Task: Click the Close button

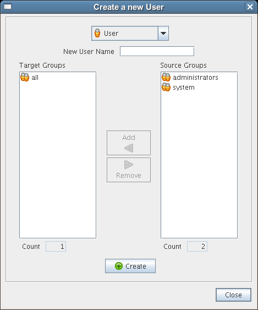Action: pos(233,295)
